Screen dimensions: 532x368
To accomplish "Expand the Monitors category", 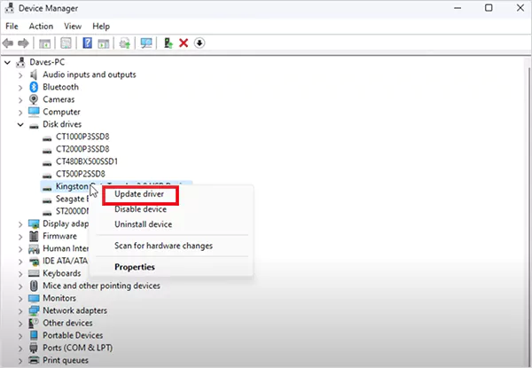I will point(20,299).
